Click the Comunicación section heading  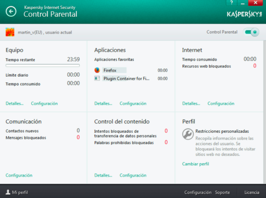pyautogui.click(x=24, y=121)
